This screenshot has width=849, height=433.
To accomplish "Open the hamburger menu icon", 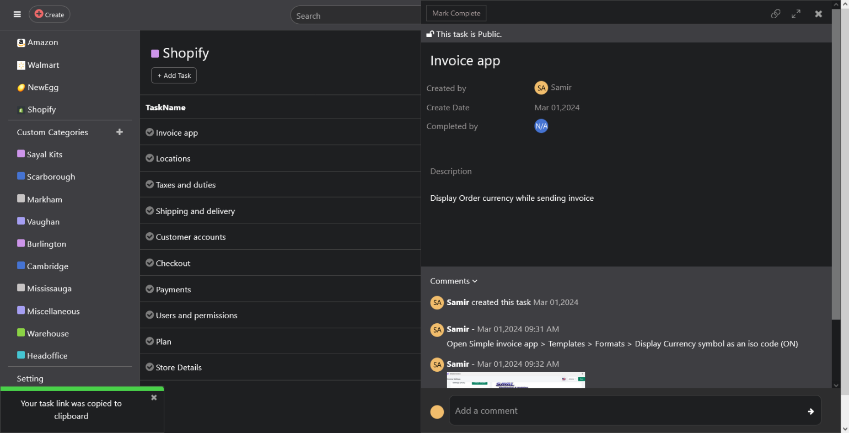I will (17, 14).
